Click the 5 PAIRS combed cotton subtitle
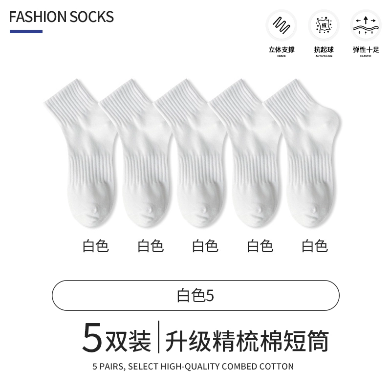 point(193,367)
